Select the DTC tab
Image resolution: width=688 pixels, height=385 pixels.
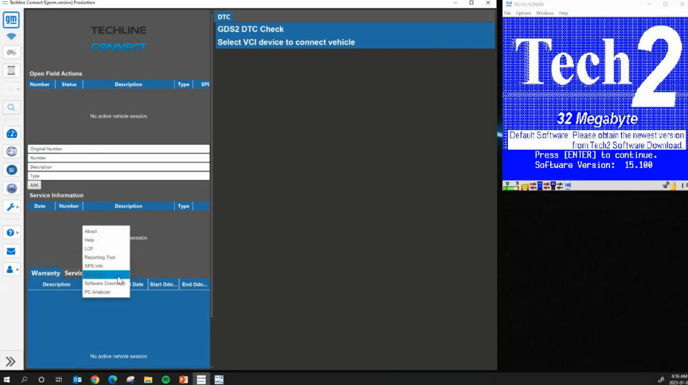224,17
